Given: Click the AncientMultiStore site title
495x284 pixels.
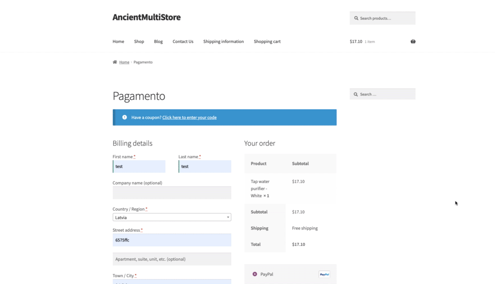Looking at the screenshot, I should click(147, 17).
